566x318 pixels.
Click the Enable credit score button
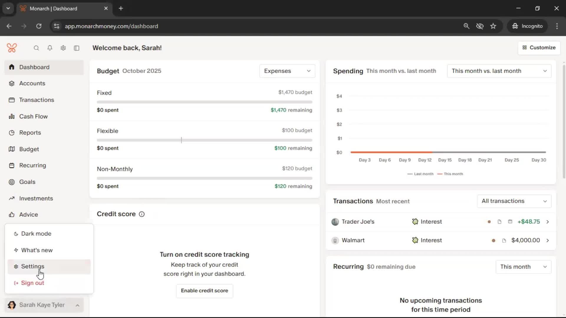click(x=204, y=291)
